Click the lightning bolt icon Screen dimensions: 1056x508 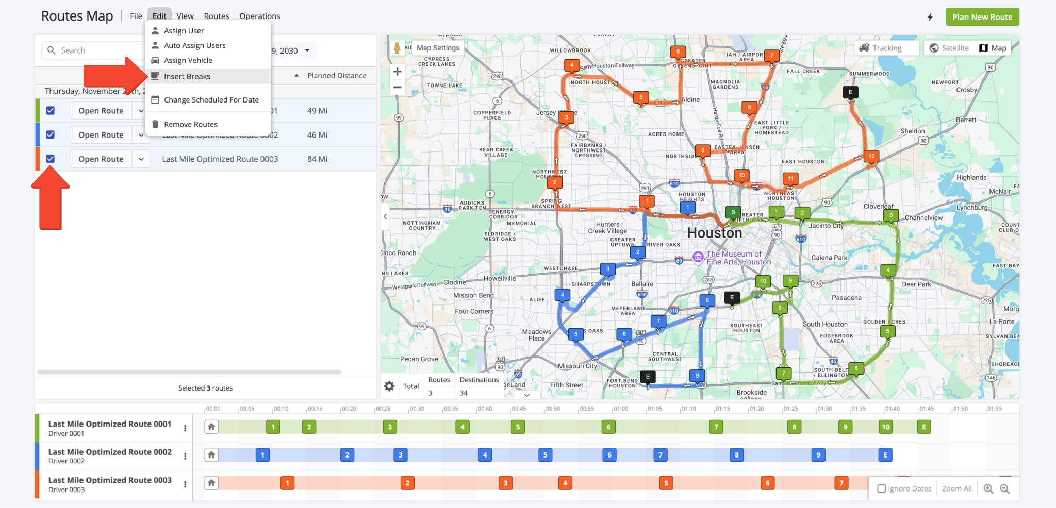(x=930, y=17)
